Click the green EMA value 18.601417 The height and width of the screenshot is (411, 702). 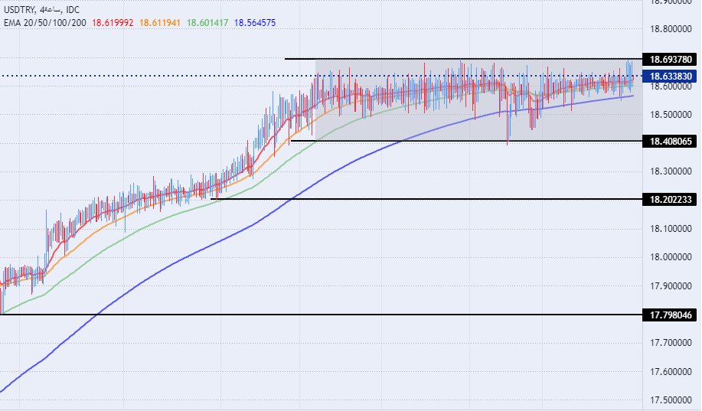click(x=207, y=23)
